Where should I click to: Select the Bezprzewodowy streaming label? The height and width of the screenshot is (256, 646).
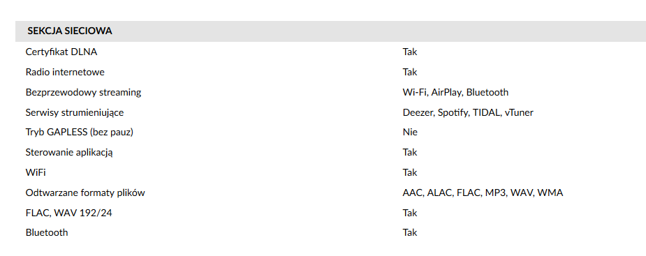tap(83, 92)
